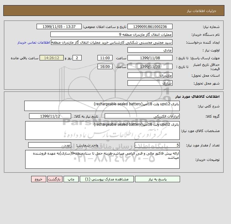Click the ساعت باقی مانده text
The image size is (231, 224).
tap(25, 58)
